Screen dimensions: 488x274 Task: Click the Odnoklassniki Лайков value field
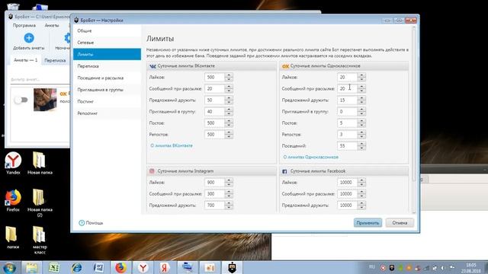[x=348, y=77]
